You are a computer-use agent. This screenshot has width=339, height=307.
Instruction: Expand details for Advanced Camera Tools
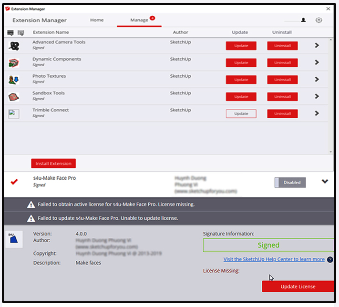(x=317, y=46)
